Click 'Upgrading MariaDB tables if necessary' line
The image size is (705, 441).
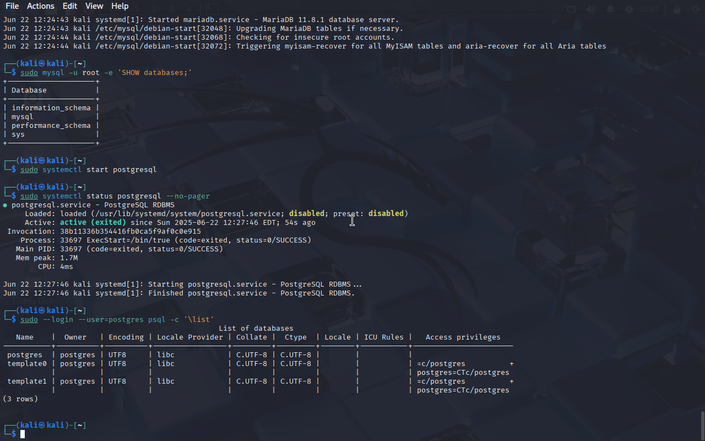203,29
